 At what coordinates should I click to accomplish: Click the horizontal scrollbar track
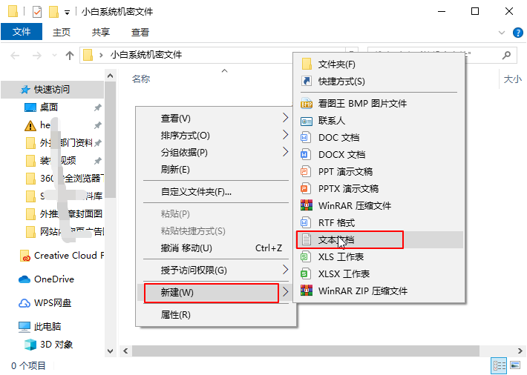tap(306, 351)
